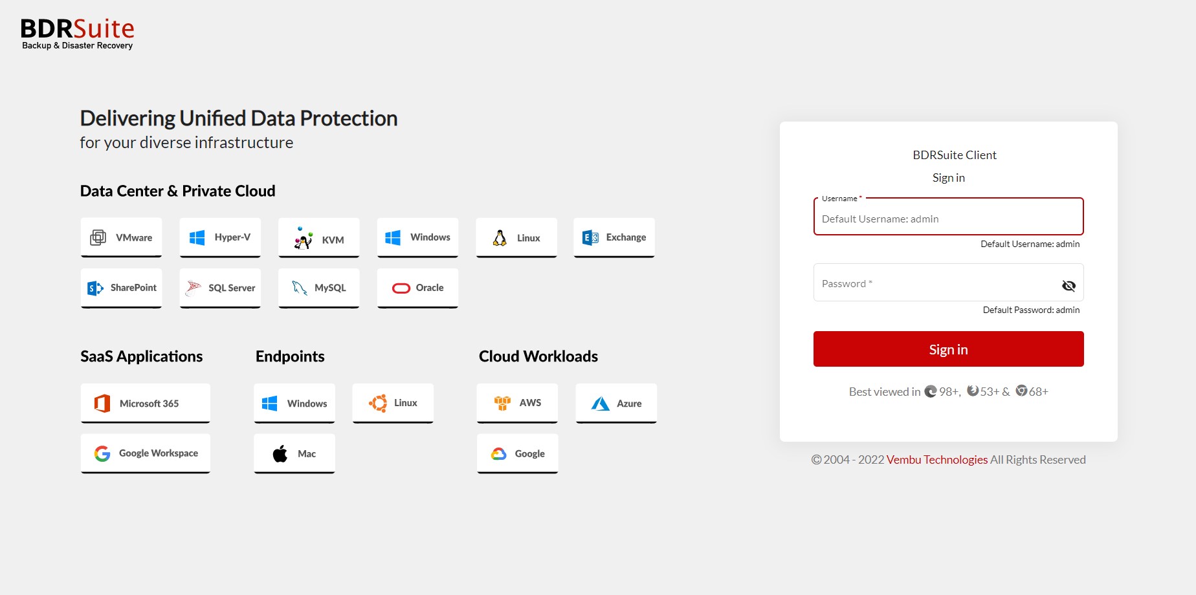Image resolution: width=1196 pixels, height=595 pixels.
Task: Click the Default Password: admin hint text
Action: (x=1031, y=310)
